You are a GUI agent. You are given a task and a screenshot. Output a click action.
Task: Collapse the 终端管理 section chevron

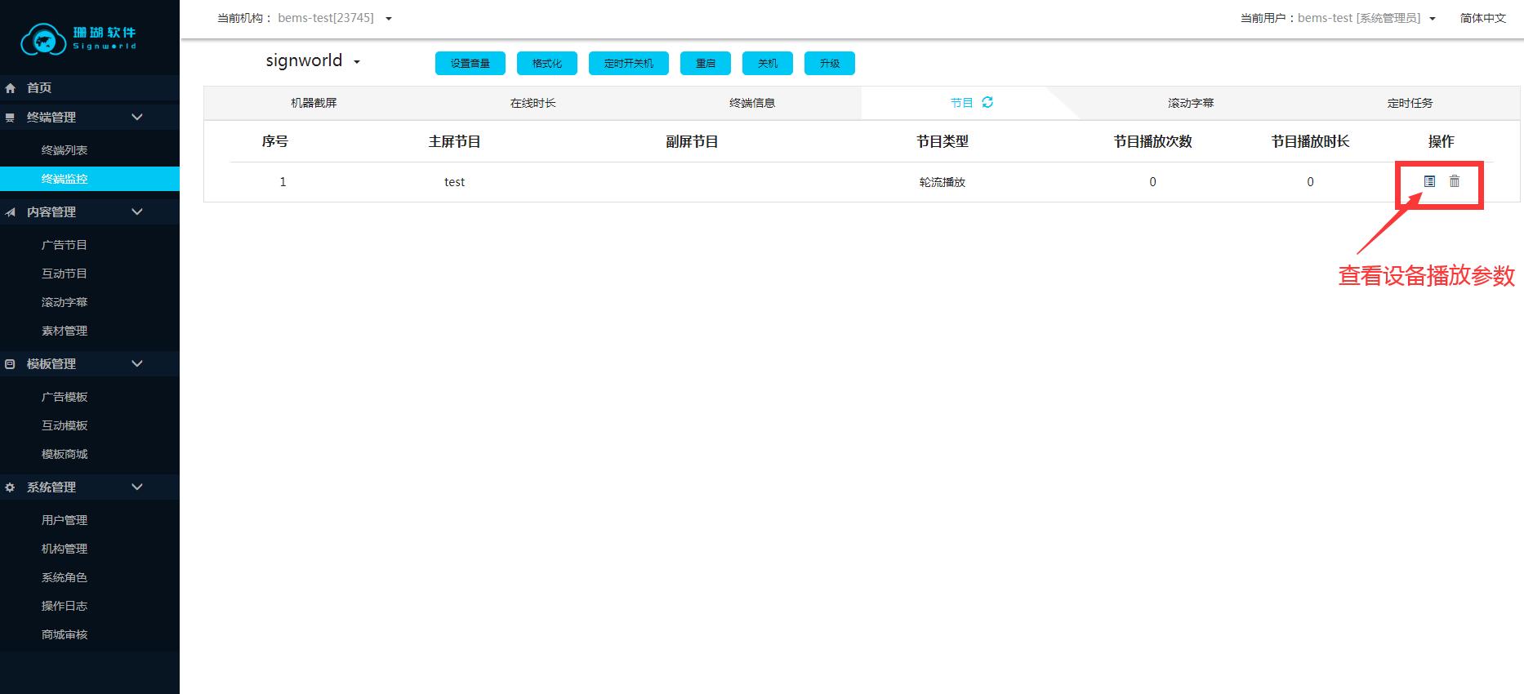pos(137,118)
